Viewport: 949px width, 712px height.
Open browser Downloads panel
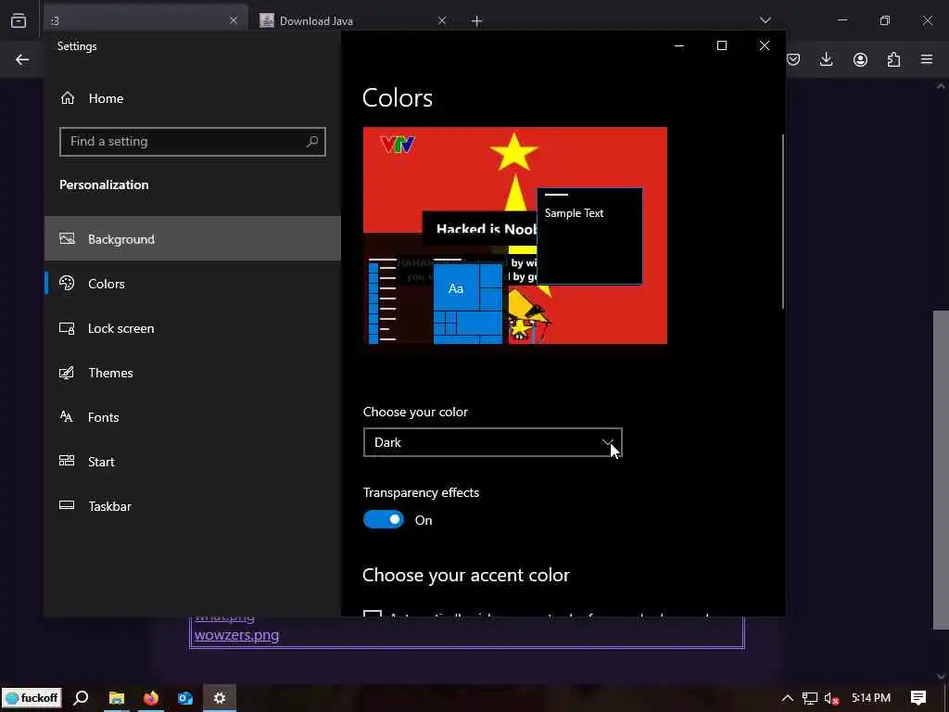pyautogui.click(x=826, y=59)
